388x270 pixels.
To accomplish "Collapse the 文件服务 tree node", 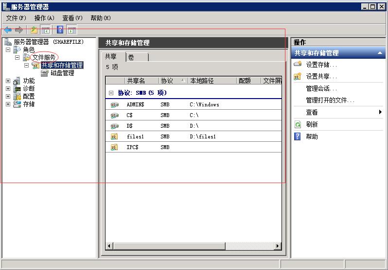I will click(x=17, y=58).
